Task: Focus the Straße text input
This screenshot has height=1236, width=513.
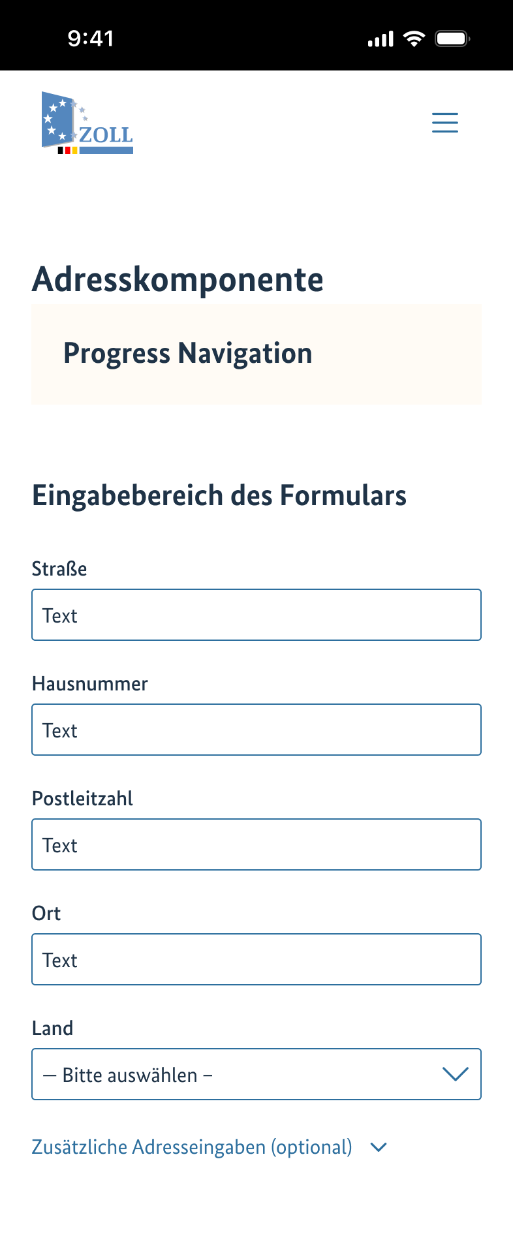Action: (x=256, y=614)
